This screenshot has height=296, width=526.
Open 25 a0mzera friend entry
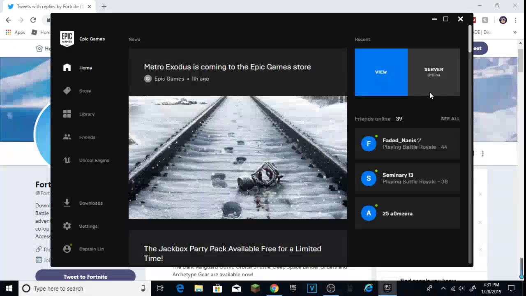[x=407, y=213]
